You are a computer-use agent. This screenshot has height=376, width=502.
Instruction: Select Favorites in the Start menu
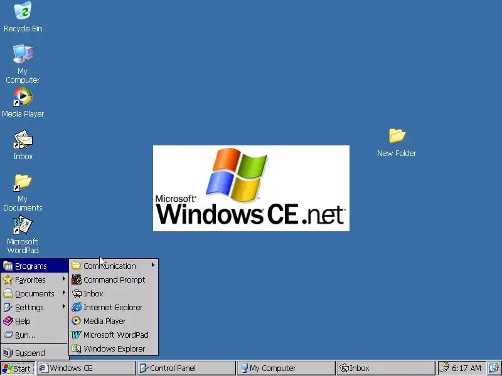[x=35, y=279]
